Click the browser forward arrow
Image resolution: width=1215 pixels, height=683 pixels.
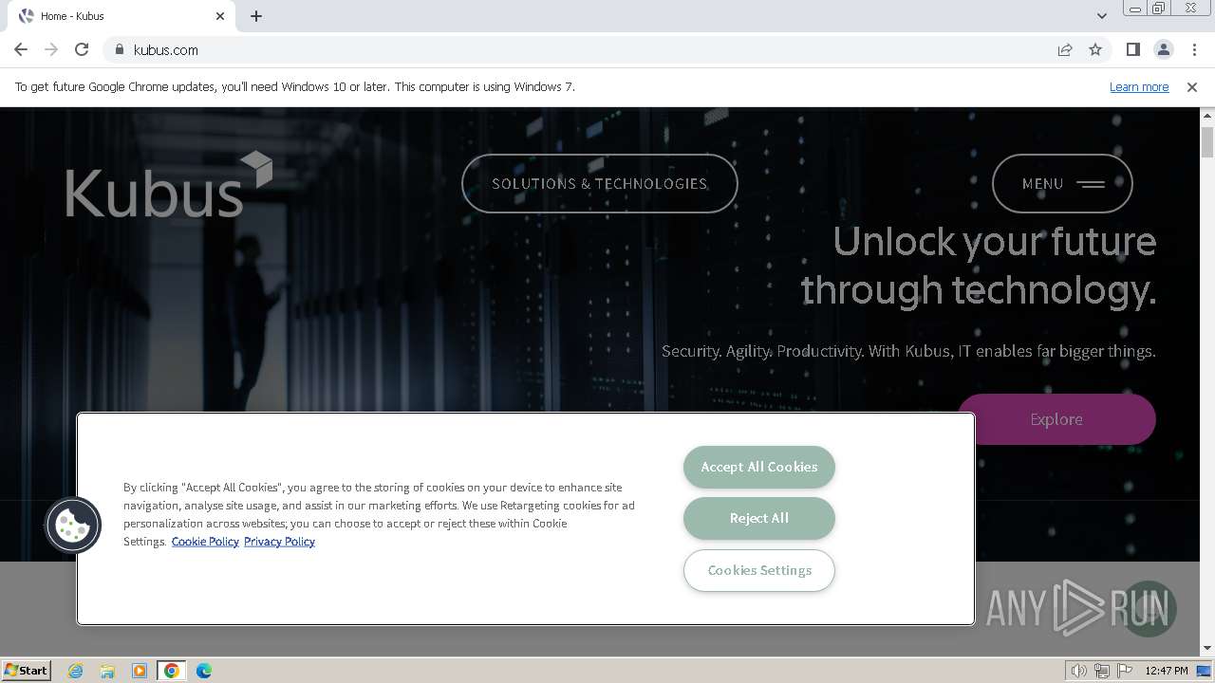coord(51,50)
